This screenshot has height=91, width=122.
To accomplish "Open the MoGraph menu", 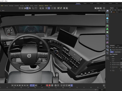I will (x=11, y=6).
